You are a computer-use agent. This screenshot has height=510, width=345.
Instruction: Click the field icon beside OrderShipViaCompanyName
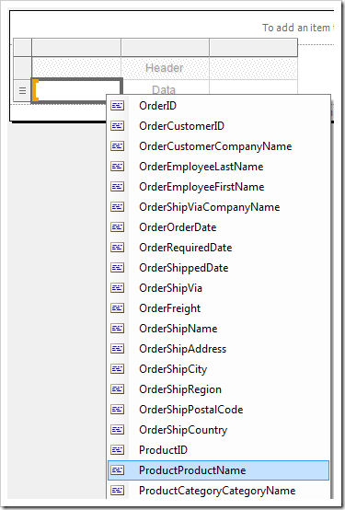click(118, 206)
